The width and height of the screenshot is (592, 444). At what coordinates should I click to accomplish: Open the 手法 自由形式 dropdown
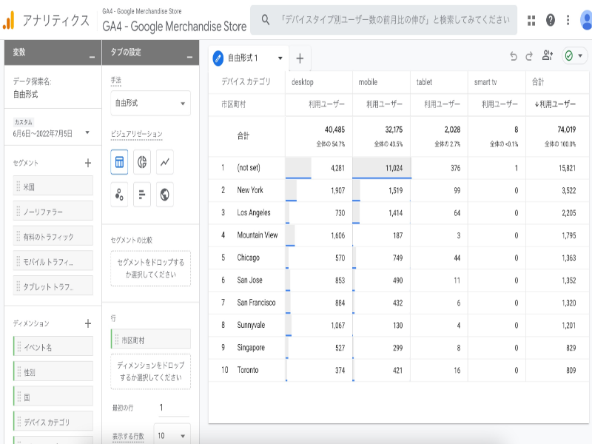(150, 103)
